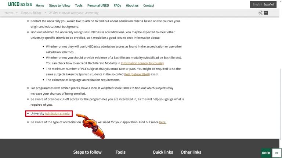Click the Steps to follow breadcrumb
Viewport: 282px width, 158px height.
(x=31, y=13)
